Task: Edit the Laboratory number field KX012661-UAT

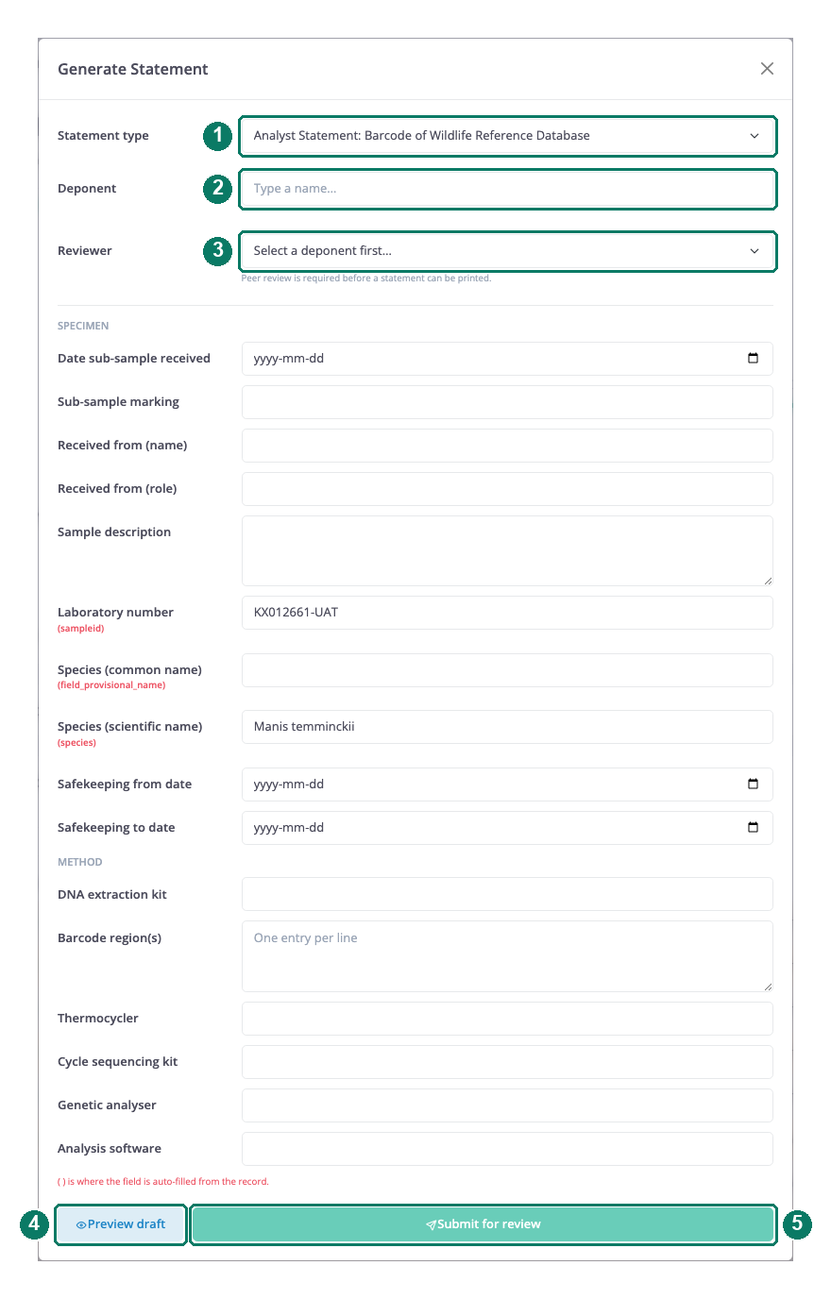Action: [x=507, y=613]
